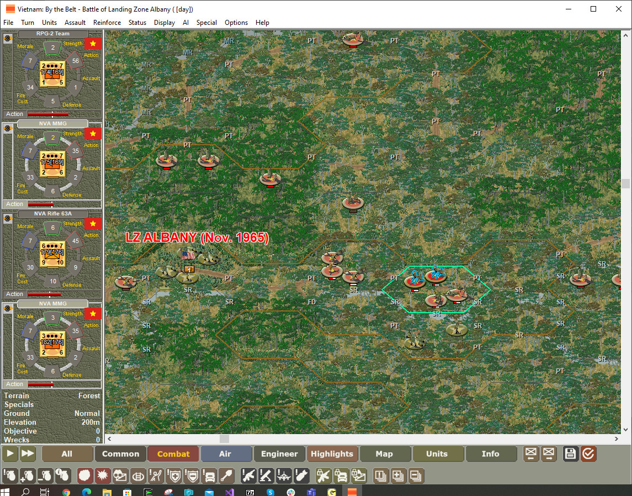Open the Options menu
Viewport: 632px width, 496px height.
pos(236,23)
